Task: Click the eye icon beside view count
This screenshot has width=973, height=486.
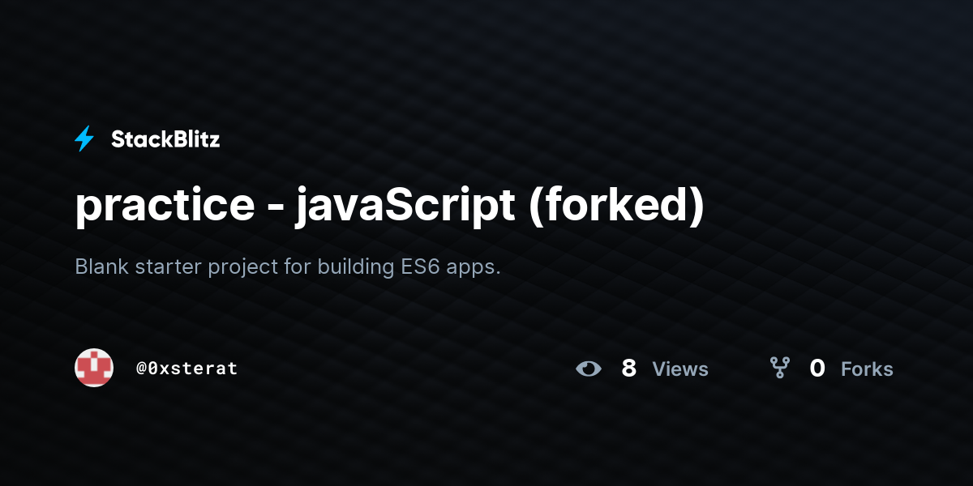Action: 589,369
